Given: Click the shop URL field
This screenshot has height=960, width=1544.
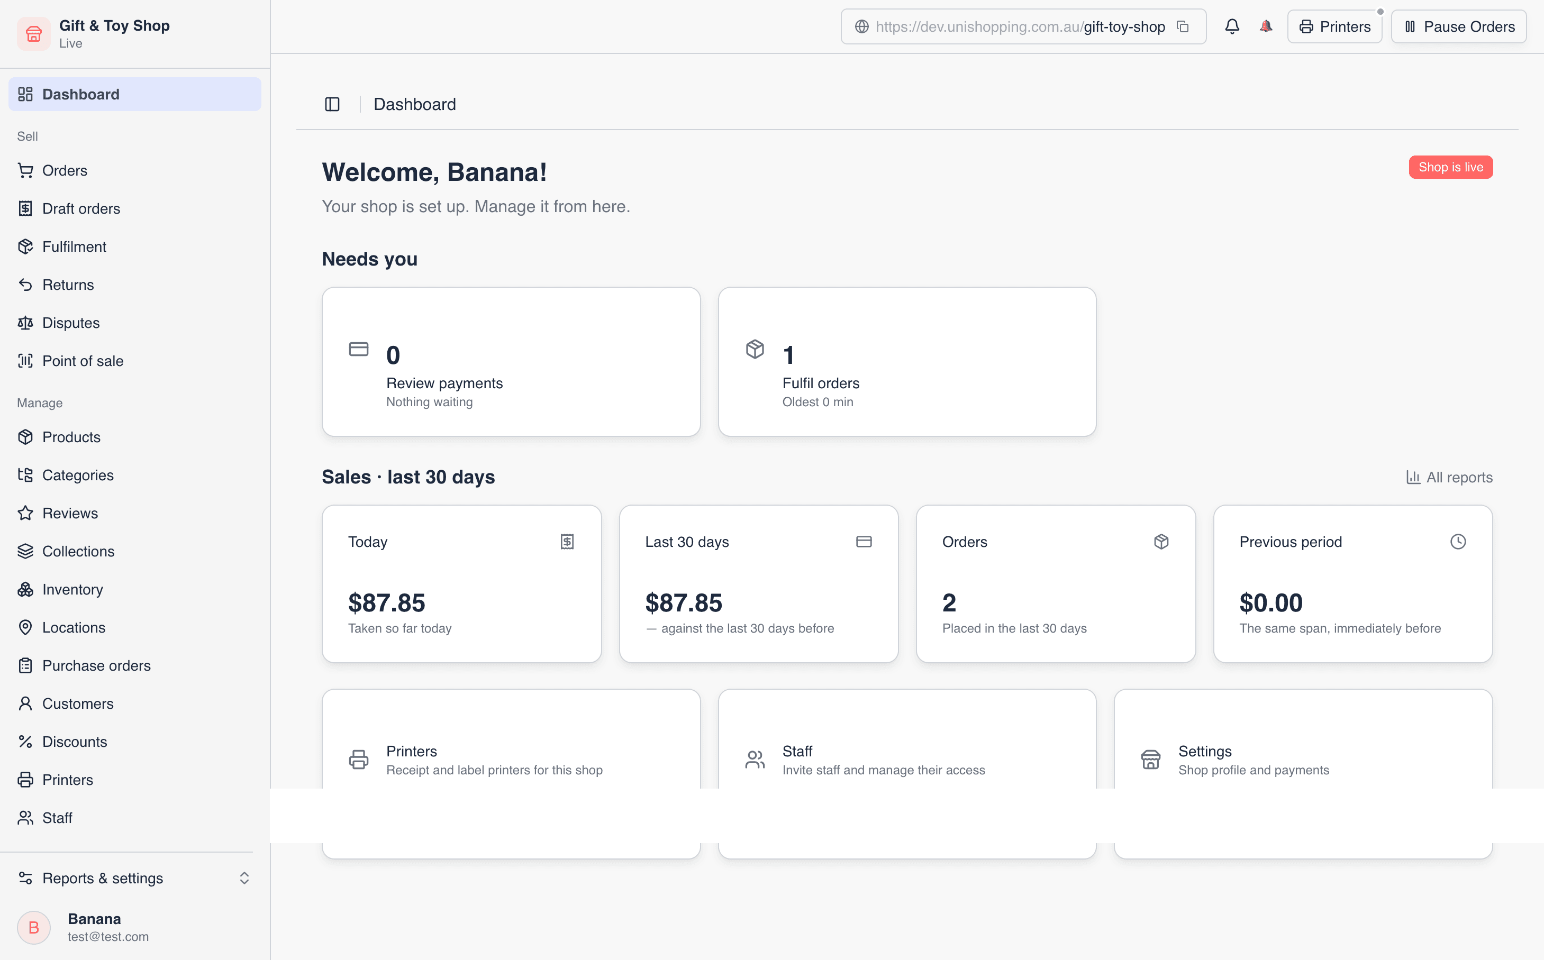Looking at the screenshot, I should pos(1023,26).
